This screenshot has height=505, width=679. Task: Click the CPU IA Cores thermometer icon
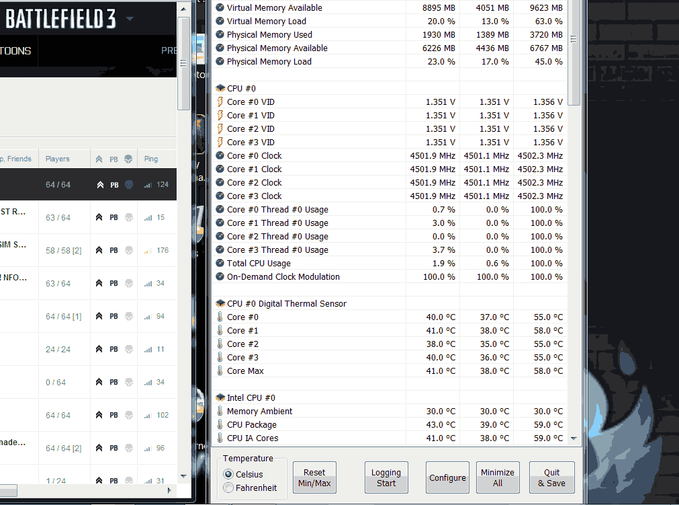(x=220, y=438)
